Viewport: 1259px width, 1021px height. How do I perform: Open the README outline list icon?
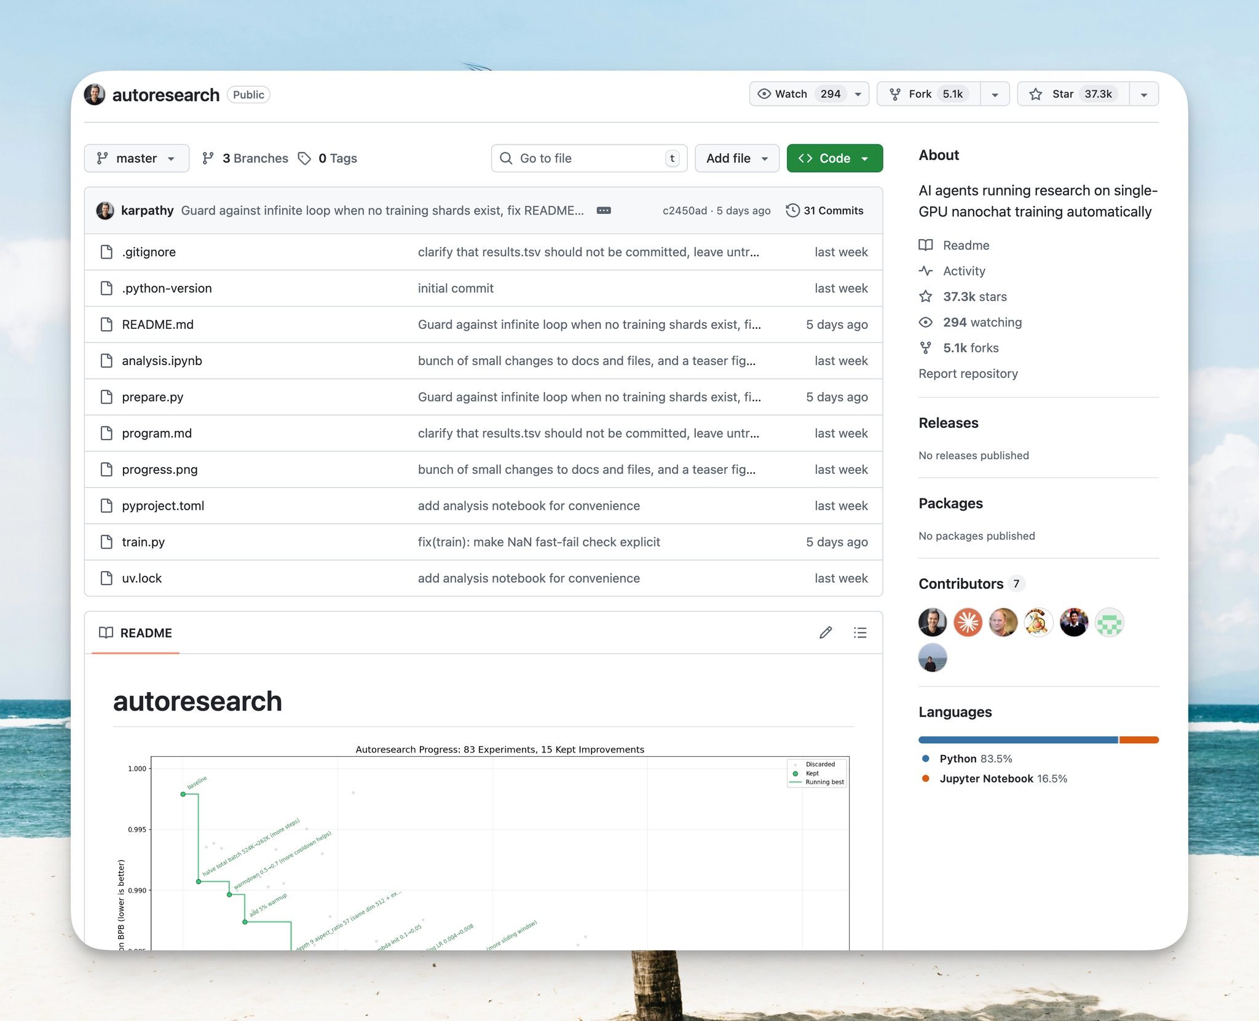click(x=860, y=633)
